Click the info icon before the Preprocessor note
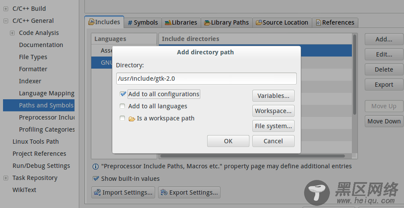This screenshot has height=208, width=404. coord(95,167)
